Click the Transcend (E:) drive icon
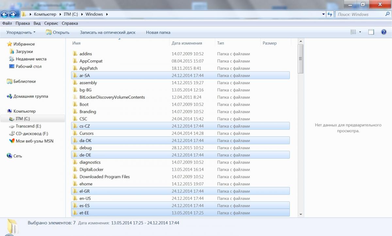The width and height of the screenshot is (392, 236). point(12,126)
